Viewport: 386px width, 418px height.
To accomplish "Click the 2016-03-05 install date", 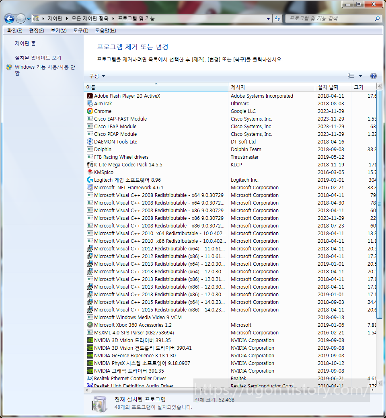I will pyautogui.click(x=331, y=172).
